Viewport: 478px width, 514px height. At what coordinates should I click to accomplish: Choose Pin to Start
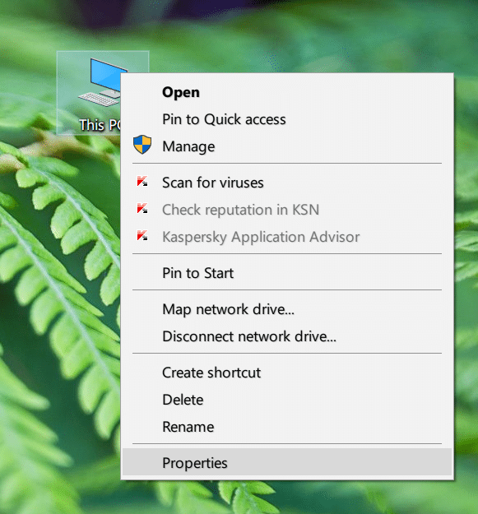pos(287,273)
